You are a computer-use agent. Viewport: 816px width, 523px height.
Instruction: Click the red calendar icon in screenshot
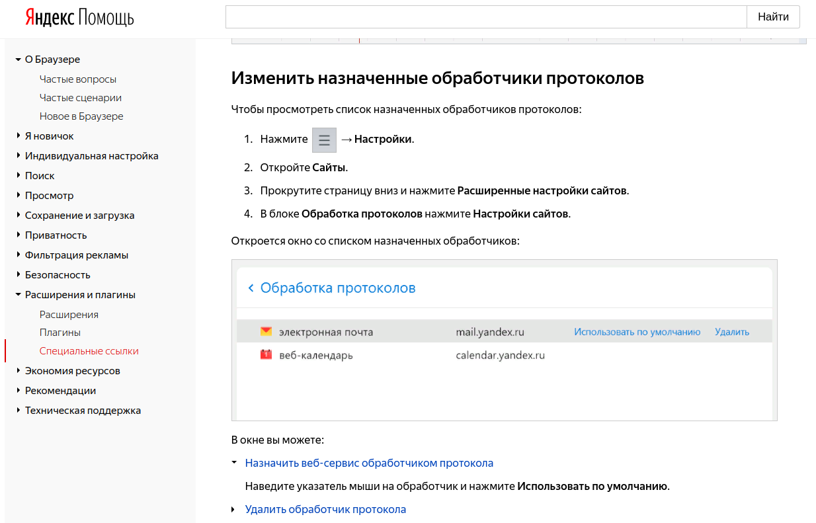(x=266, y=355)
